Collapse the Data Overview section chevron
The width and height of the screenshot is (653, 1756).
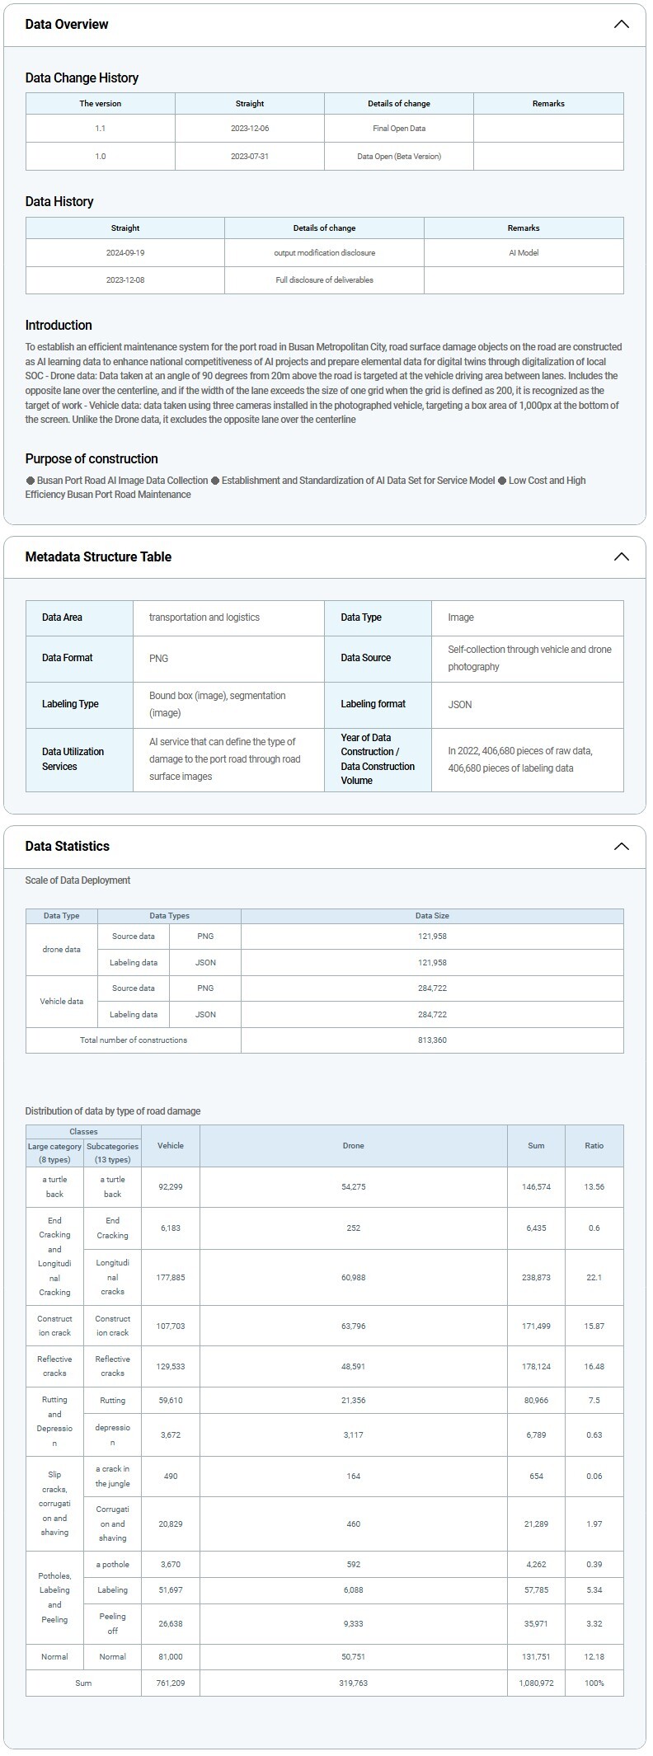coord(621,24)
